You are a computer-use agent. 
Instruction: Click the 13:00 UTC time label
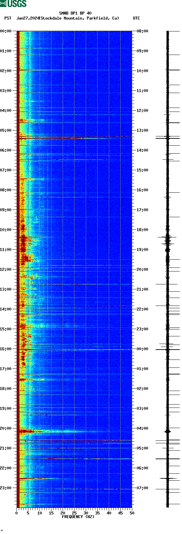tap(142, 130)
